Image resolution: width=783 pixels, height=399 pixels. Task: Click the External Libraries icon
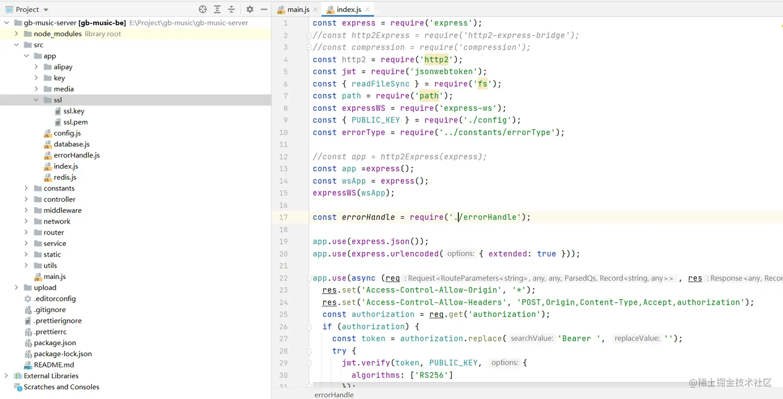pos(18,376)
